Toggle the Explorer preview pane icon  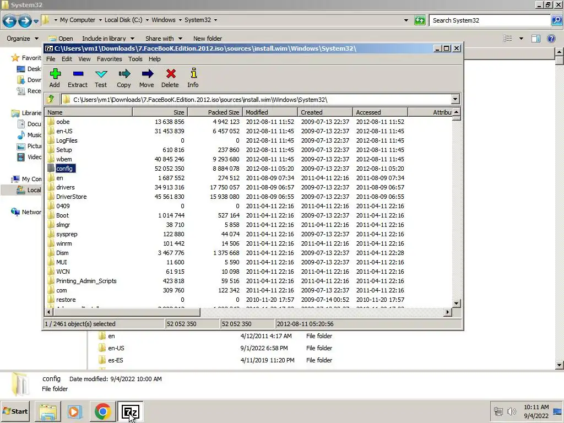[535, 39]
